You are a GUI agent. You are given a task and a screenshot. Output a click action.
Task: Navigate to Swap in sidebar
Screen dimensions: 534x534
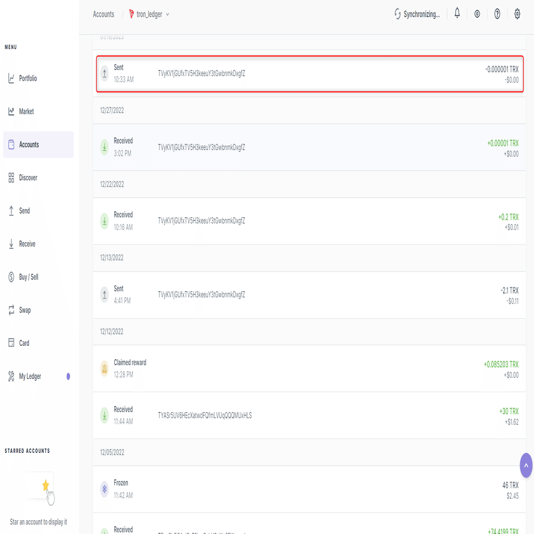click(x=25, y=310)
